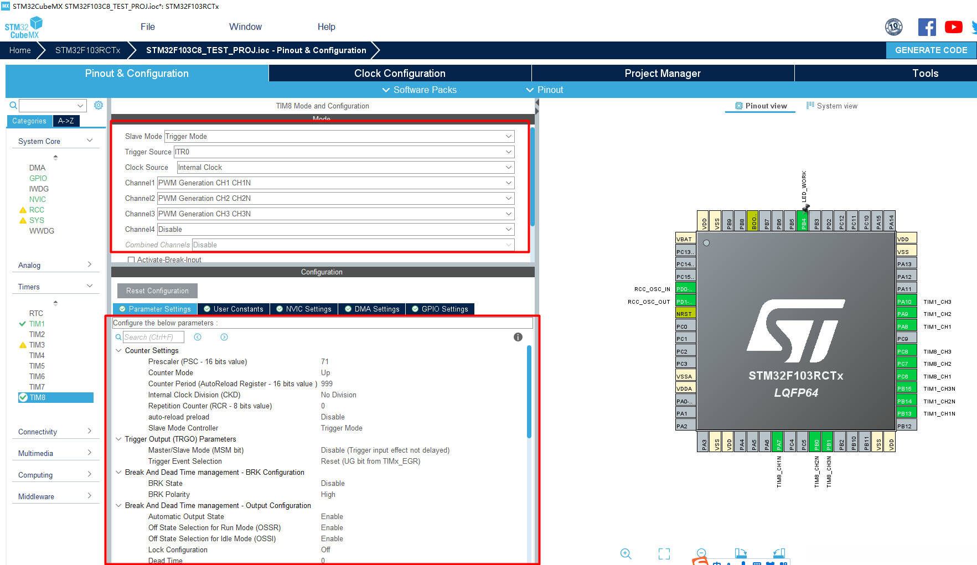Rotate the chip clockwise
Viewport: 977px width, 565px height.
pyautogui.click(x=741, y=553)
